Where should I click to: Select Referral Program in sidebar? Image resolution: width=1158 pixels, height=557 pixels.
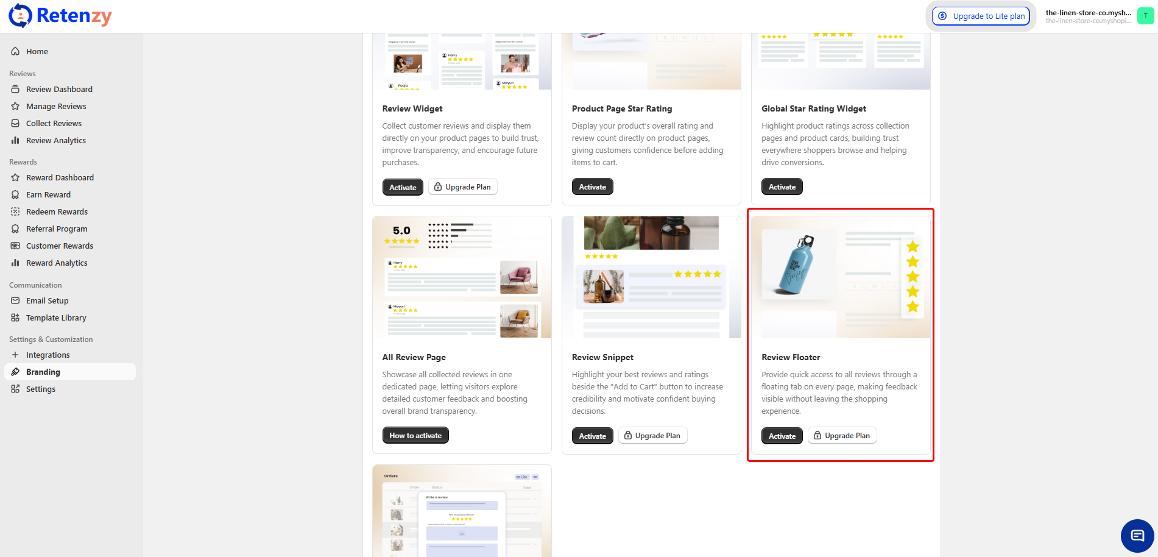pyautogui.click(x=70, y=229)
